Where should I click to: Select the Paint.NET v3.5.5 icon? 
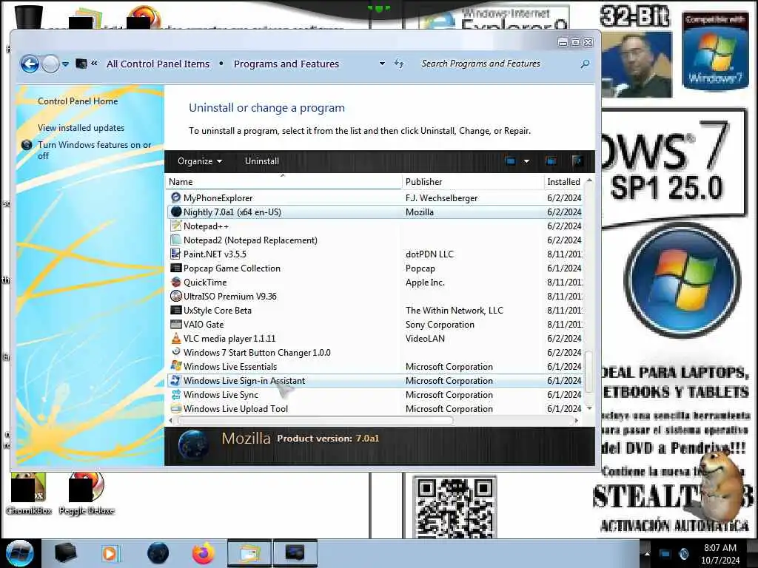[175, 254]
